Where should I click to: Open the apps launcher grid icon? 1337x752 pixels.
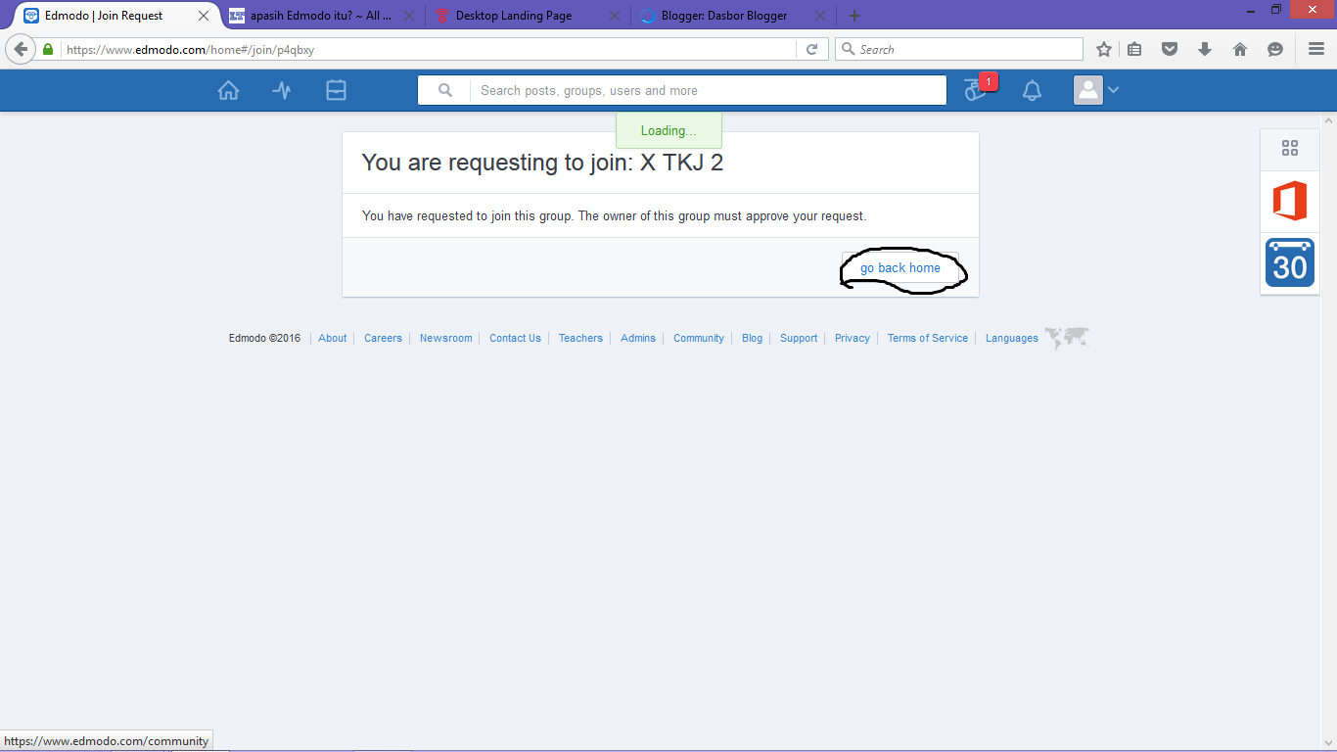[x=1290, y=148]
